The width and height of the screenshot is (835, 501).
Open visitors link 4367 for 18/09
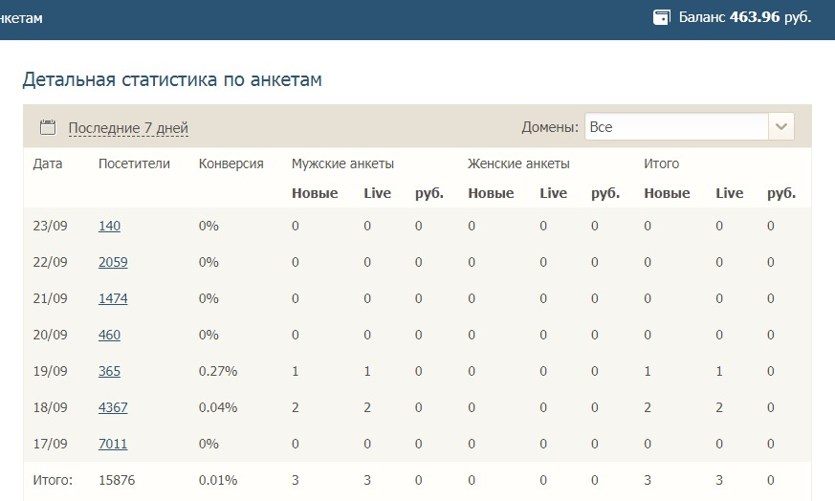coord(113,407)
